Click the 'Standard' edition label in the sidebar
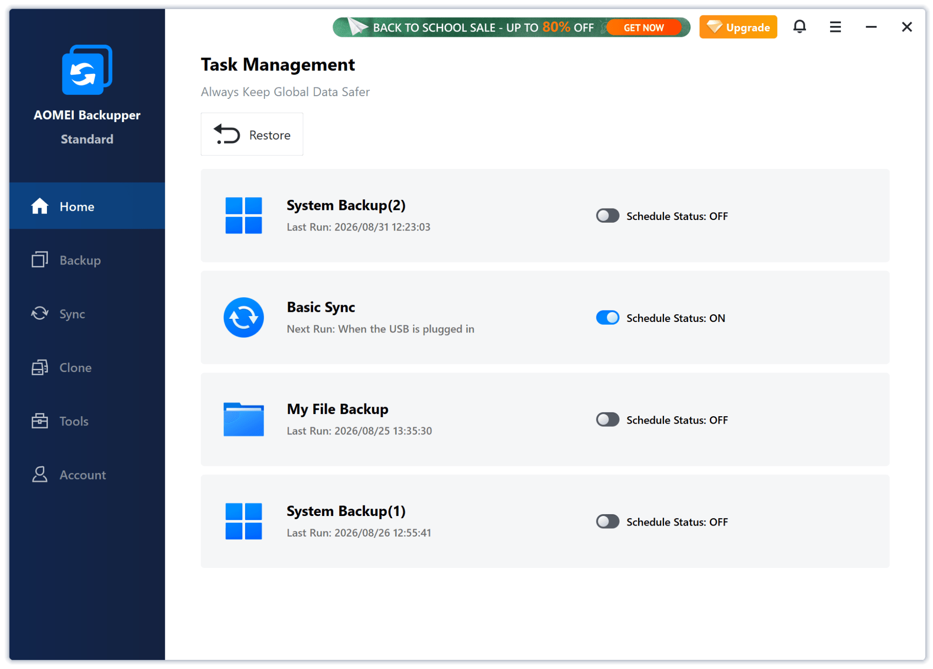 (x=87, y=139)
